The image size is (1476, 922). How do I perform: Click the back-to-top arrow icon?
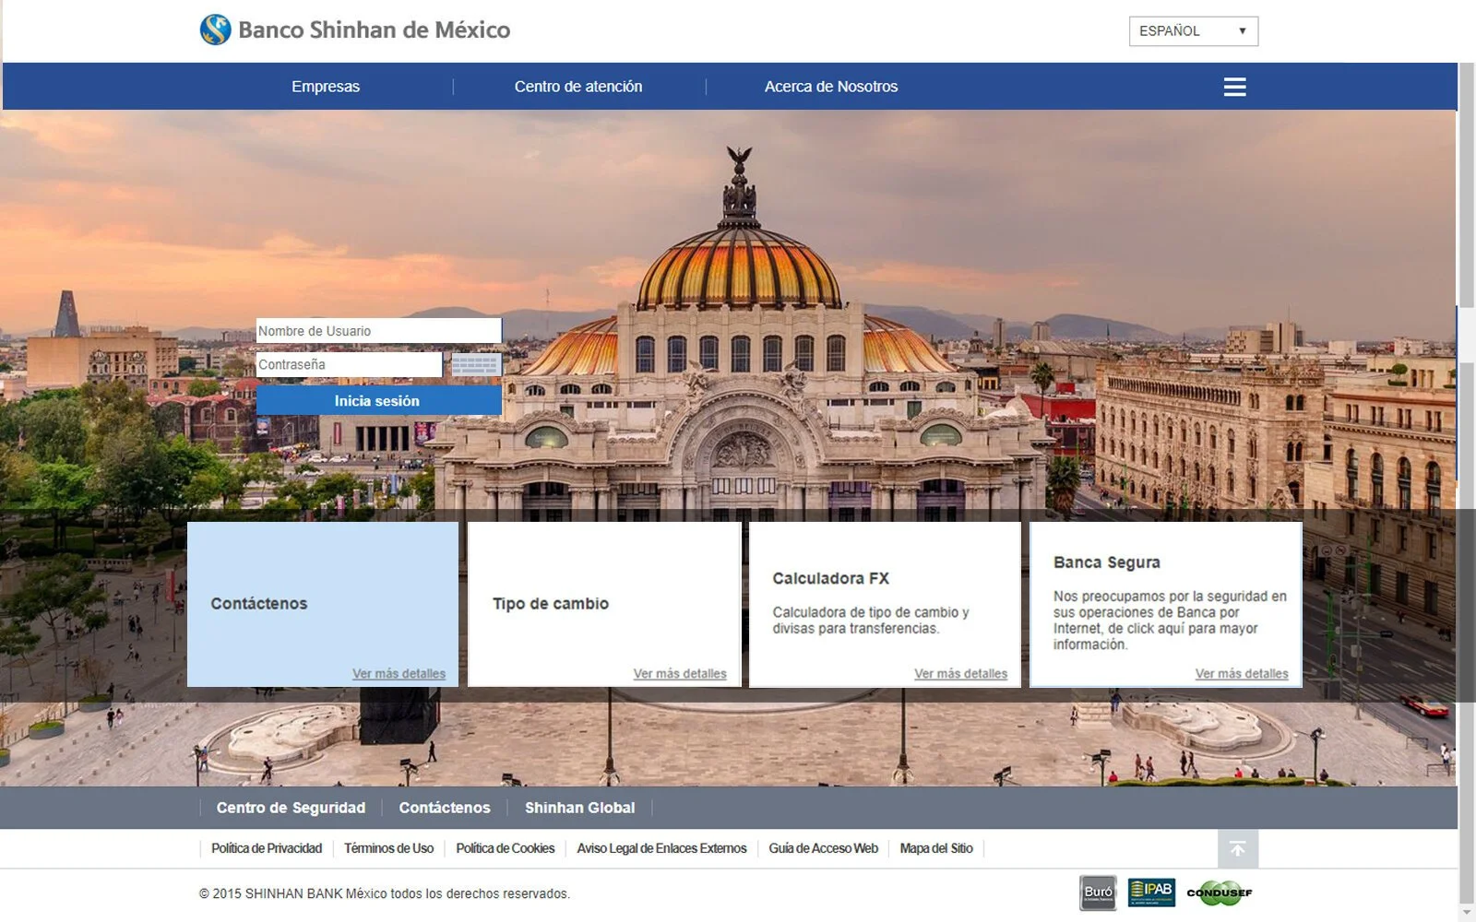point(1237,848)
